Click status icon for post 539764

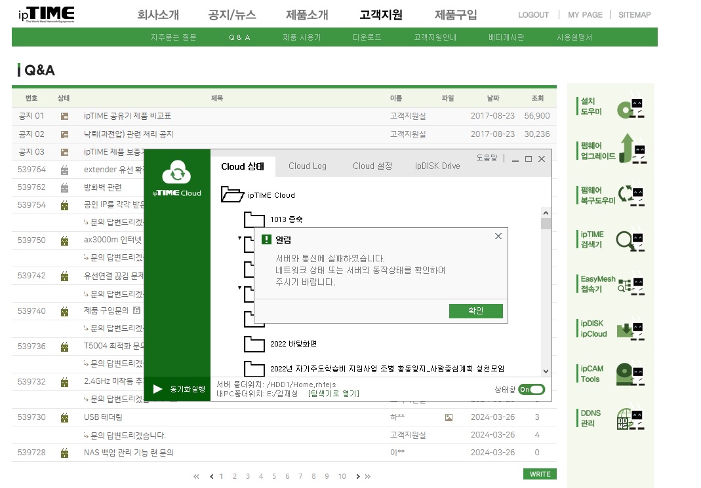[x=64, y=170]
